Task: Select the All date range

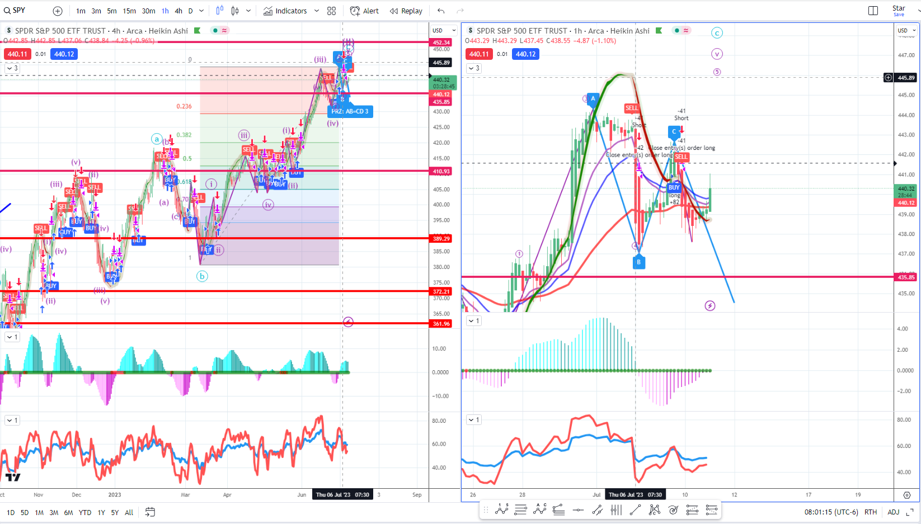Action: click(129, 512)
